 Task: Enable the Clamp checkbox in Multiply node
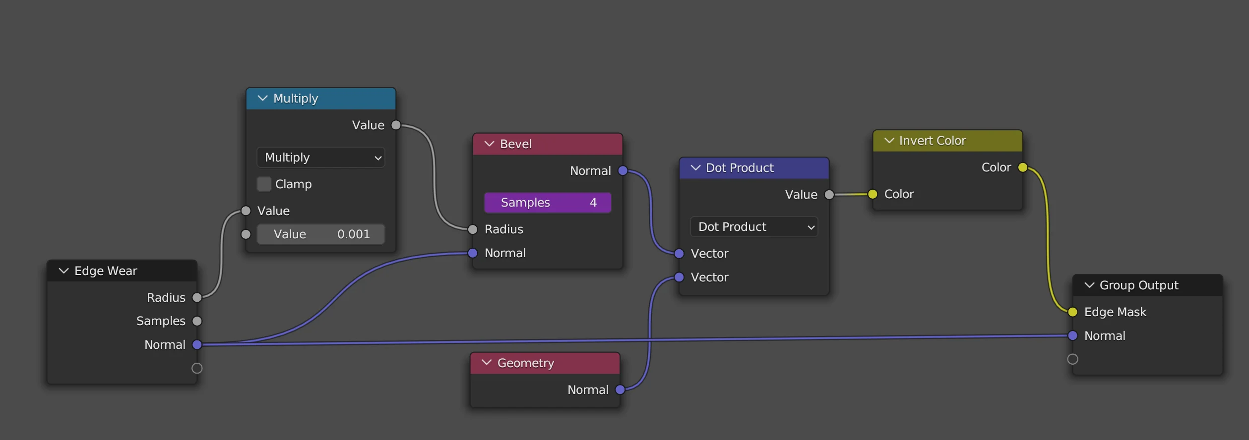264,184
